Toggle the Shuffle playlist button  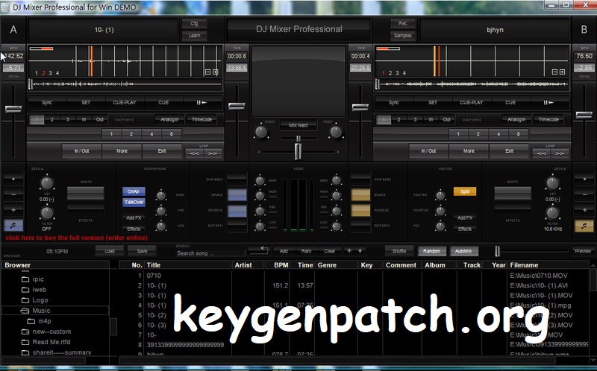[398, 251]
